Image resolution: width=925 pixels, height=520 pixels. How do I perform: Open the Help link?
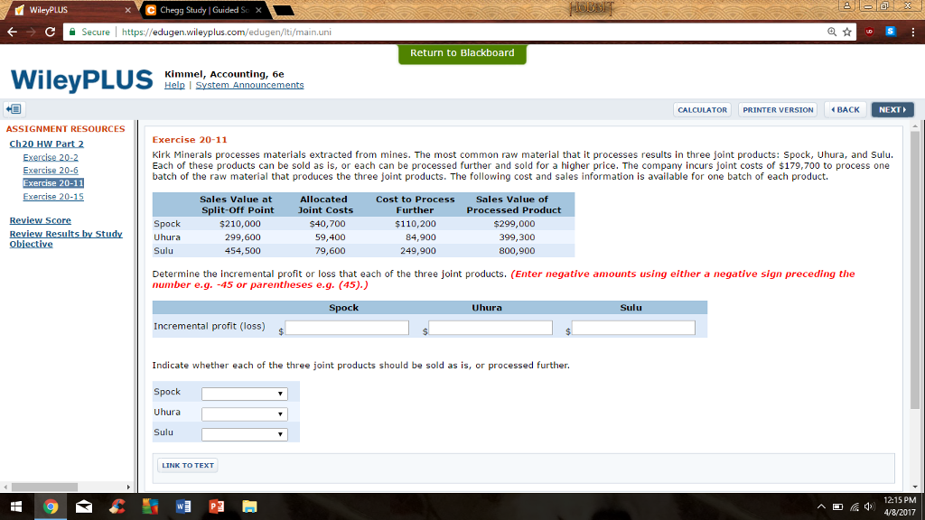coord(174,85)
